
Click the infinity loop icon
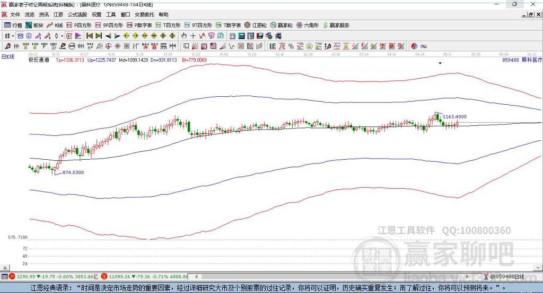(x=423, y=47)
